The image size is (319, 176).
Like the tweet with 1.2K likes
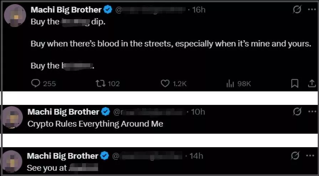click(165, 83)
